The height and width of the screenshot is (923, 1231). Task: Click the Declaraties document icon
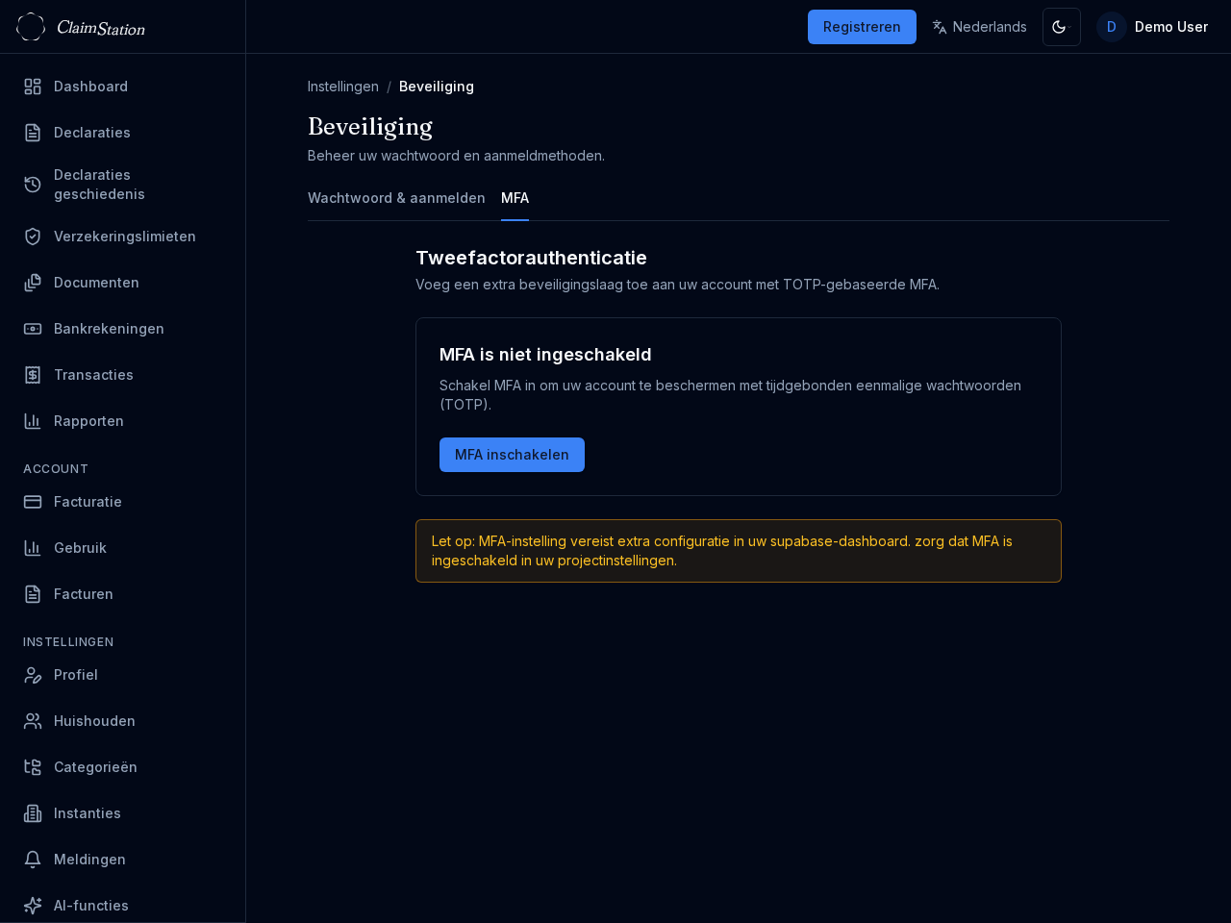[x=33, y=133]
